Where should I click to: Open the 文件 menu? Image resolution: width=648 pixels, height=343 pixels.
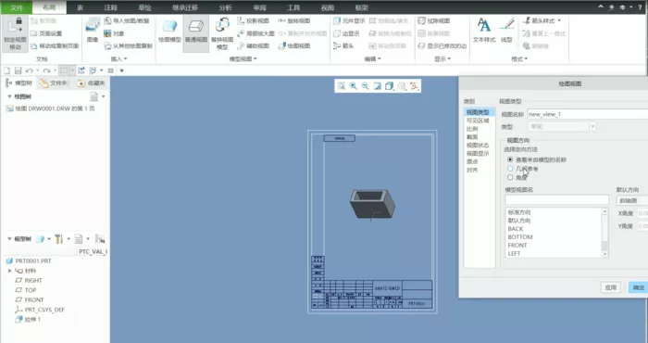tap(16, 7)
